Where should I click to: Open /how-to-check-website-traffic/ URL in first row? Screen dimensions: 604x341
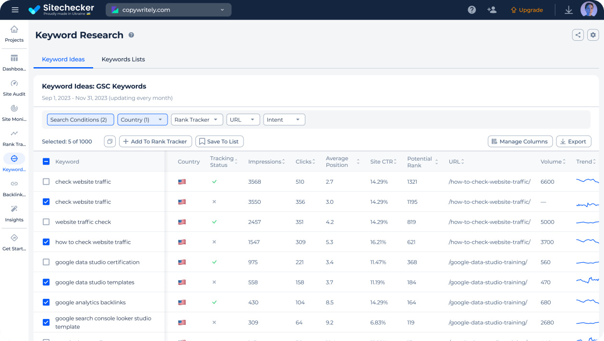(x=490, y=182)
